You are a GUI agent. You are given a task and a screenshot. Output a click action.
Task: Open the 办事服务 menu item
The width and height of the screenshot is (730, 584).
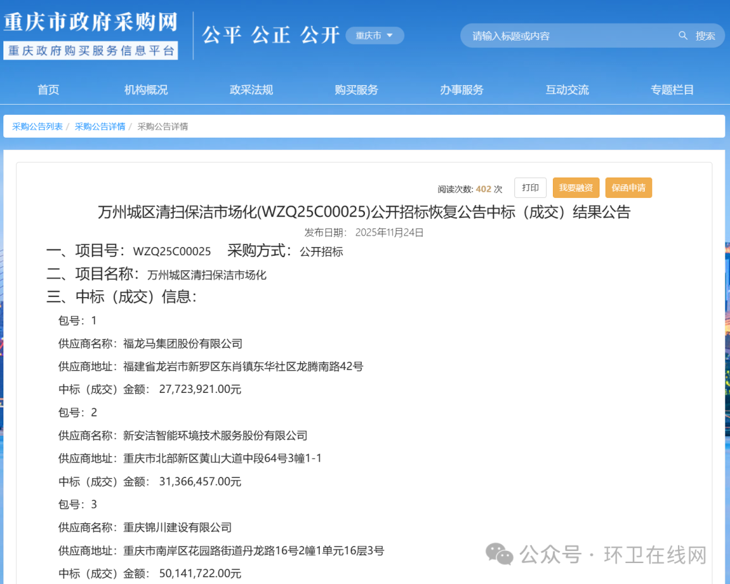[x=462, y=90]
